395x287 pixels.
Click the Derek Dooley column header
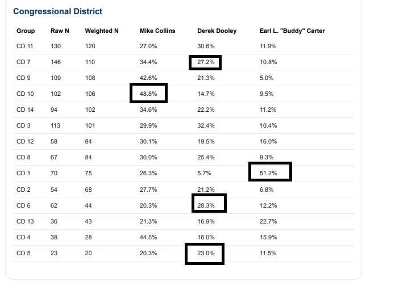(217, 31)
